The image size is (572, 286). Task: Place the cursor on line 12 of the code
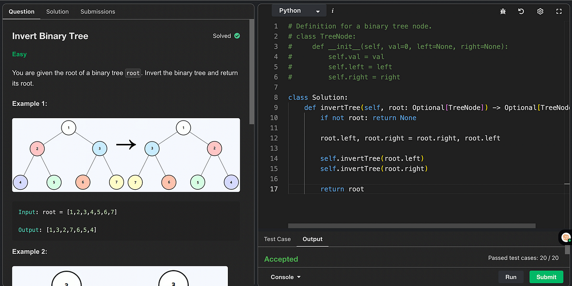(x=381, y=138)
